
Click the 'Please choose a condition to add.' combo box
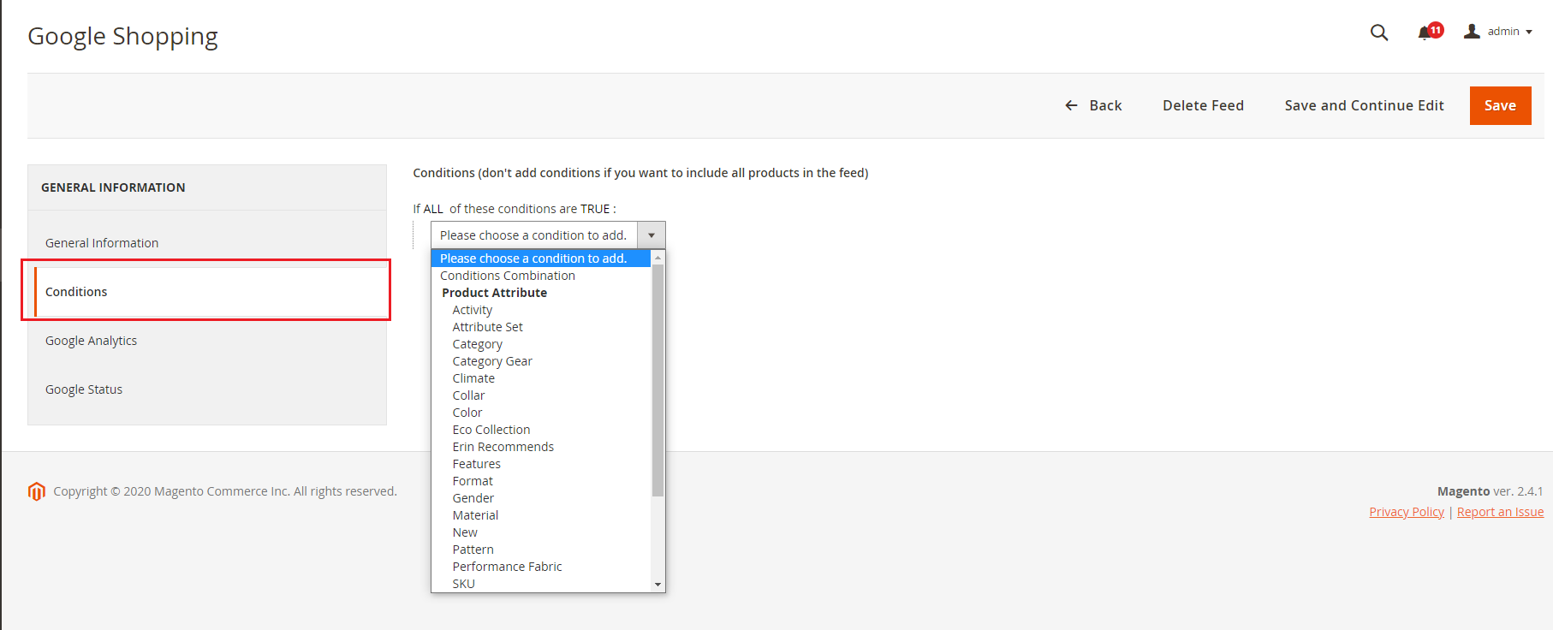point(548,235)
